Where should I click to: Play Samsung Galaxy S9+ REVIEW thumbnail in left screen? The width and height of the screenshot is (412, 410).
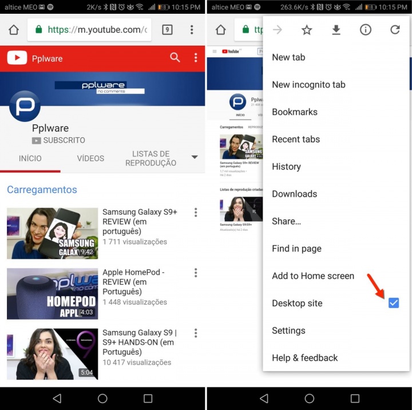[52, 233]
